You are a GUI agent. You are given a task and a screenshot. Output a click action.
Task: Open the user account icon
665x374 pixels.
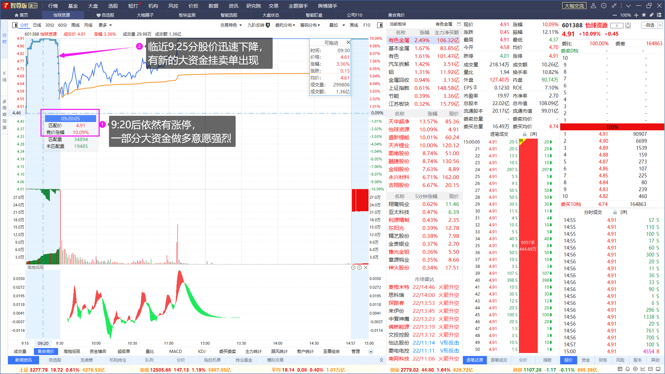593,6
